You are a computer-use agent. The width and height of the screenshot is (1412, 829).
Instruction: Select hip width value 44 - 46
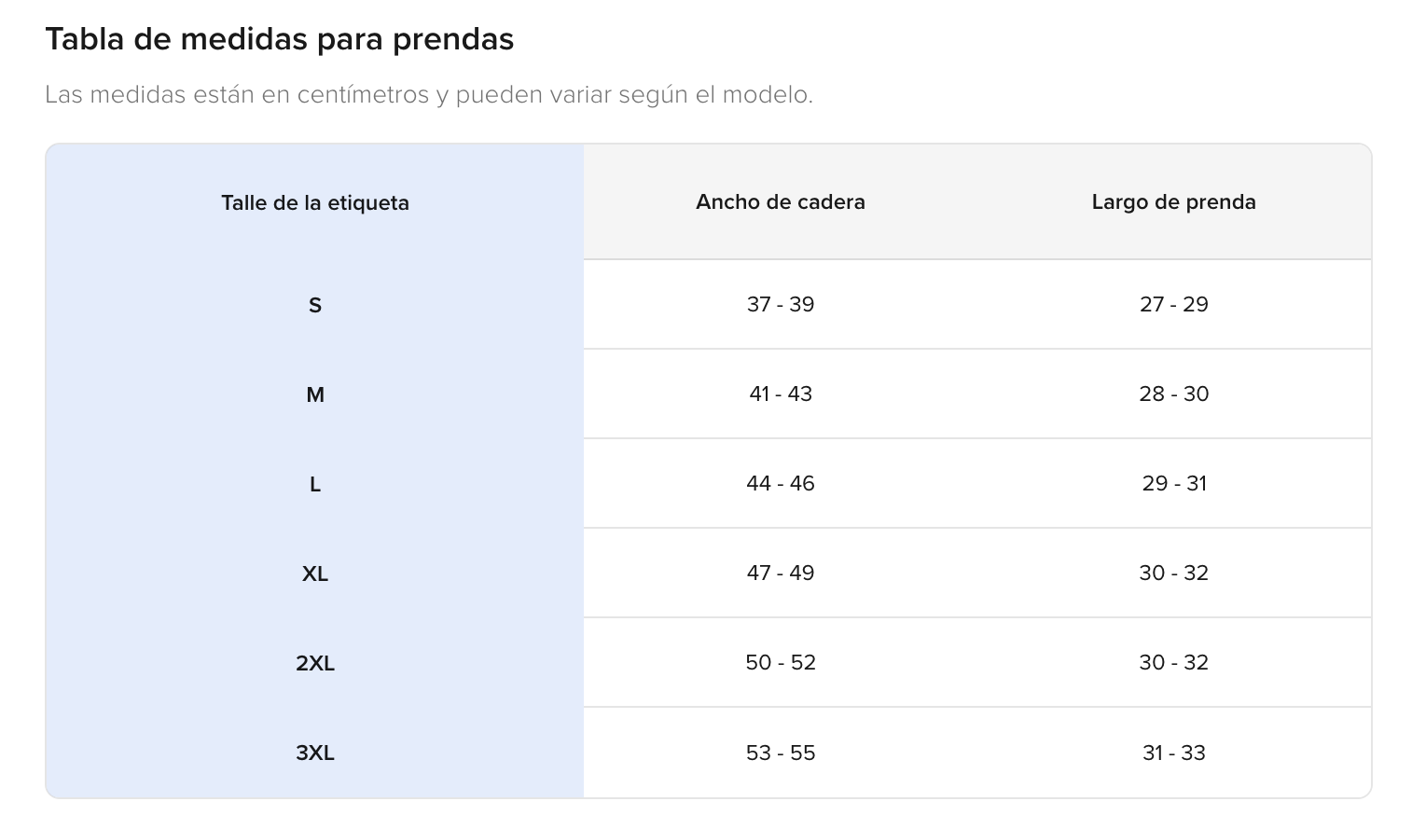781,483
